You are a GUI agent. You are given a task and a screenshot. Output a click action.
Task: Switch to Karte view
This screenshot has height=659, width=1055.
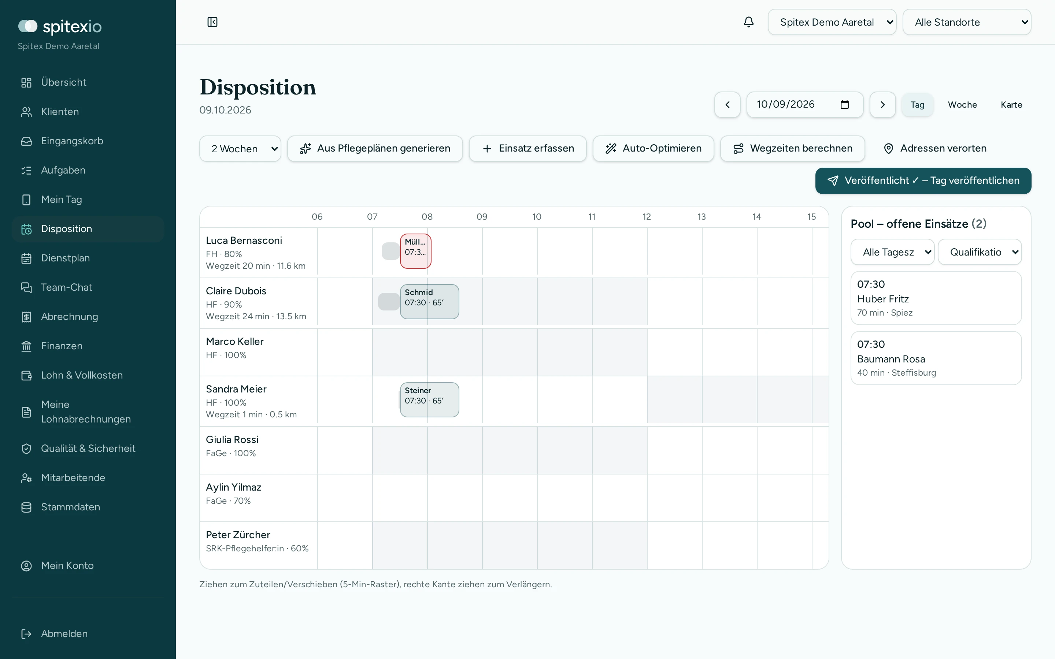click(1011, 105)
